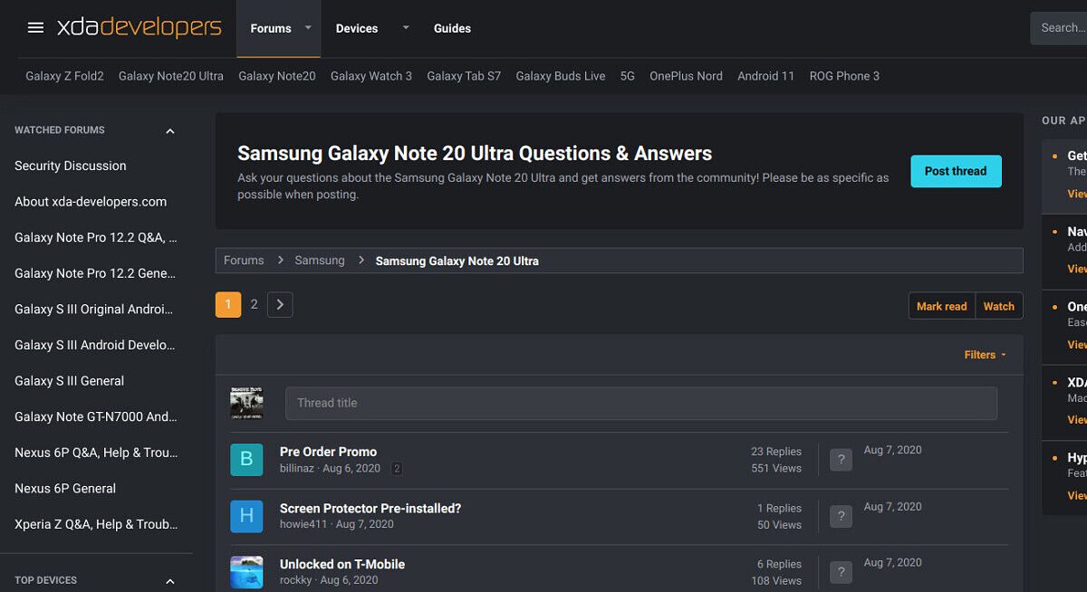Image resolution: width=1087 pixels, height=592 pixels.
Task: Switch to the Galaxy Watch 3 tab
Action: [370, 76]
